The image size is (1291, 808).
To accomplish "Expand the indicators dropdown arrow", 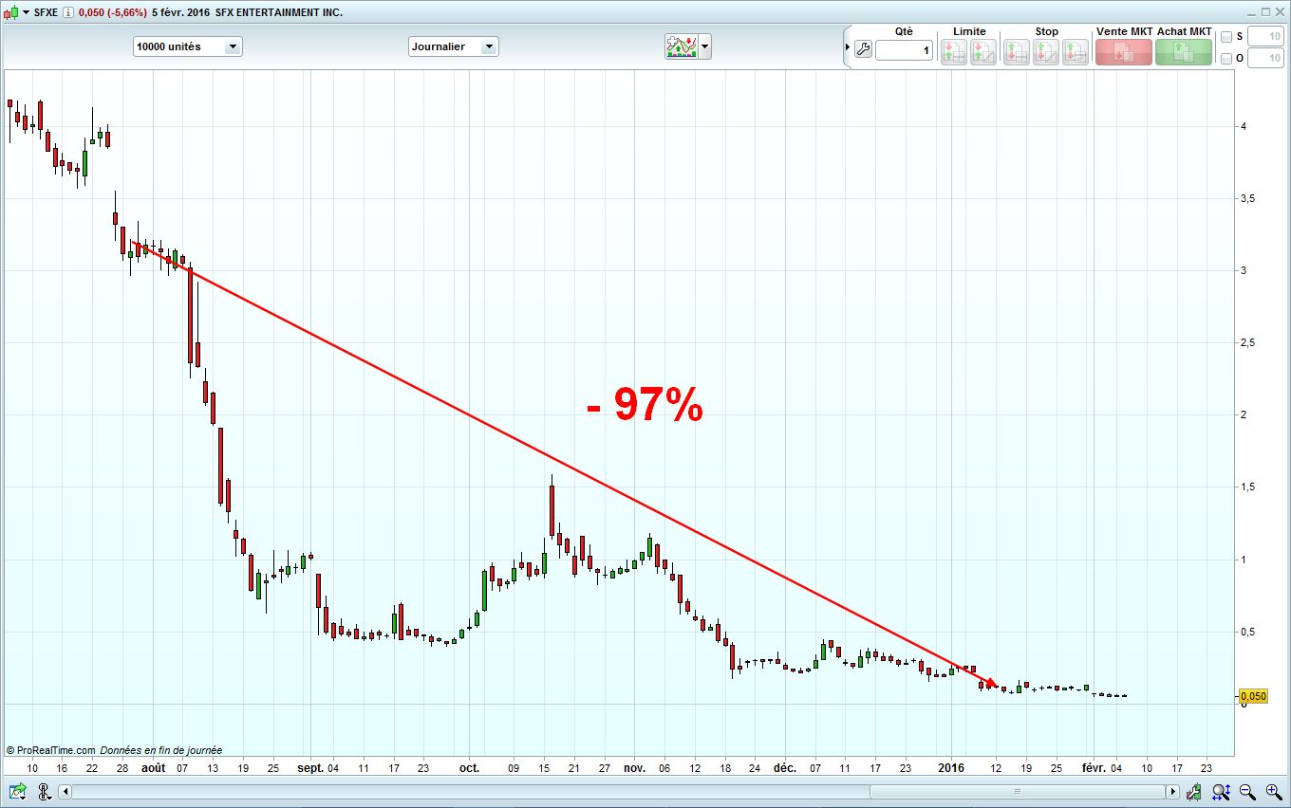I will pos(705,46).
